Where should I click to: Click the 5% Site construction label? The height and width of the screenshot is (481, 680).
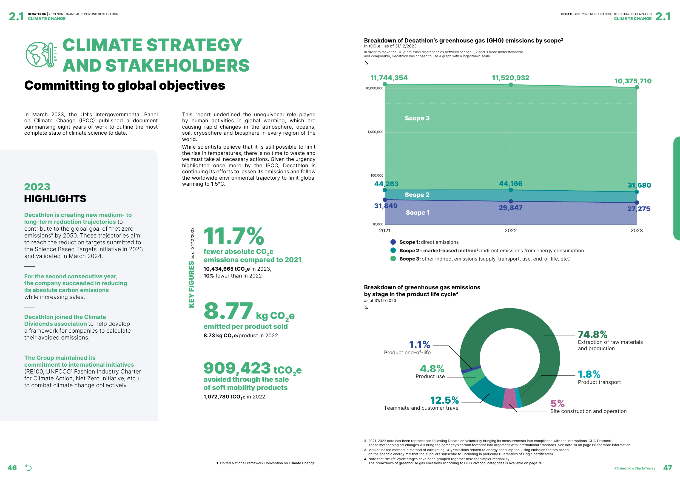[x=588, y=407]
